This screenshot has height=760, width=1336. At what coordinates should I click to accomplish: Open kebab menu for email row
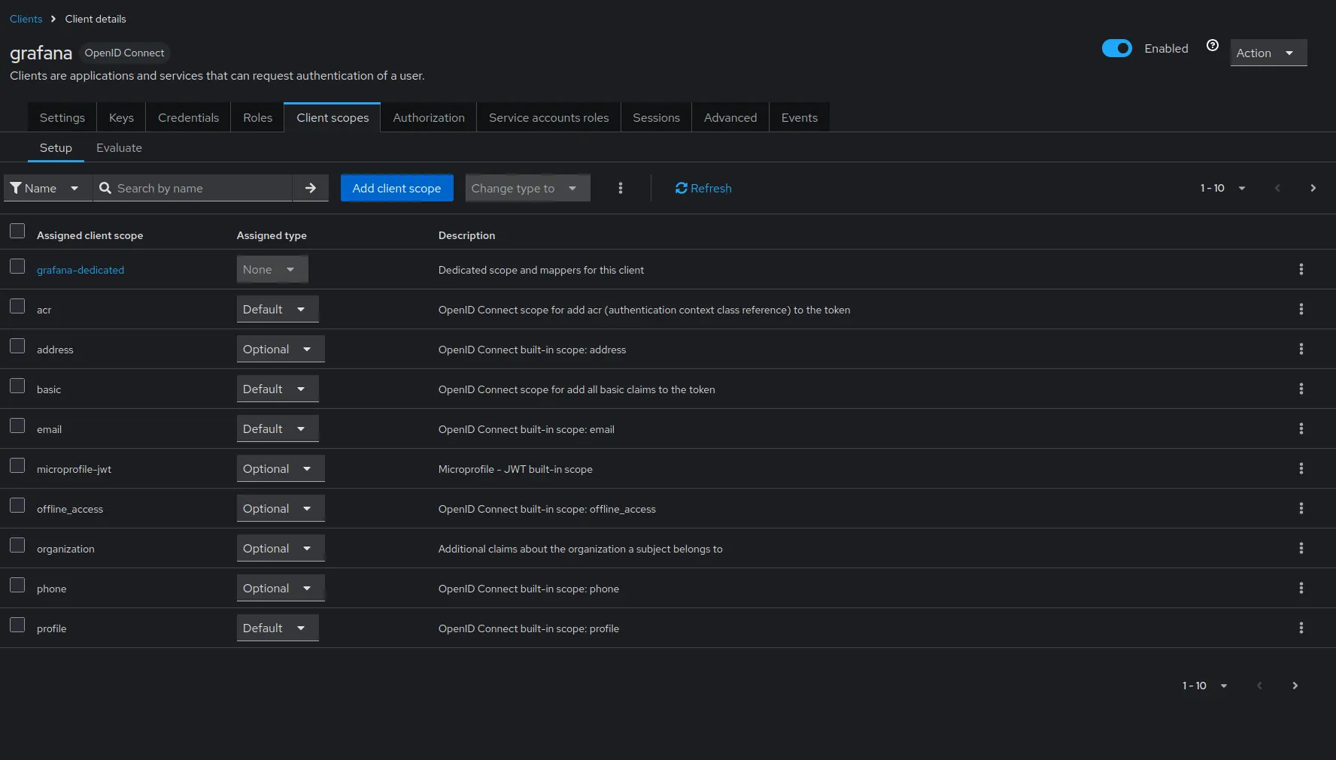[1301, 428]
